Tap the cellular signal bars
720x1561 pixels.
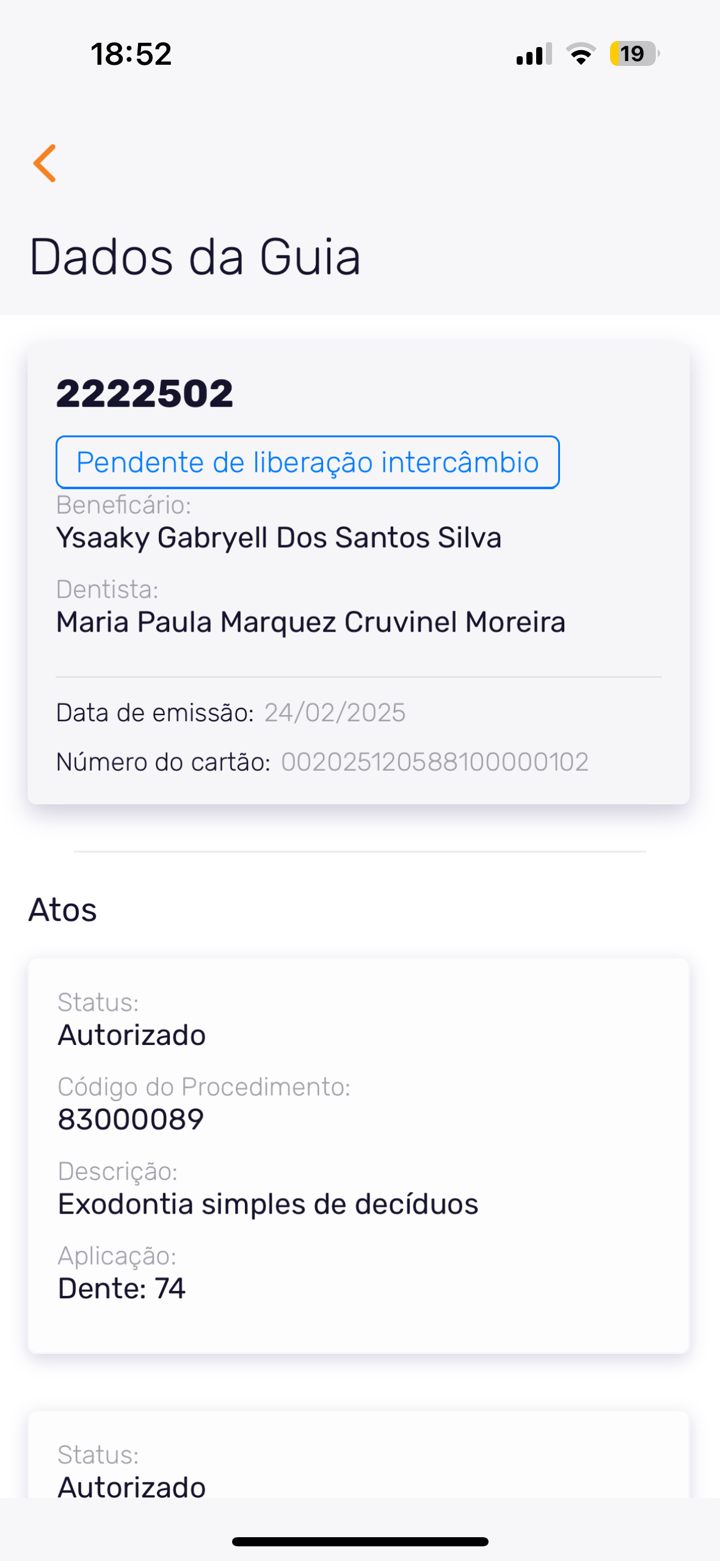point(534,54)
